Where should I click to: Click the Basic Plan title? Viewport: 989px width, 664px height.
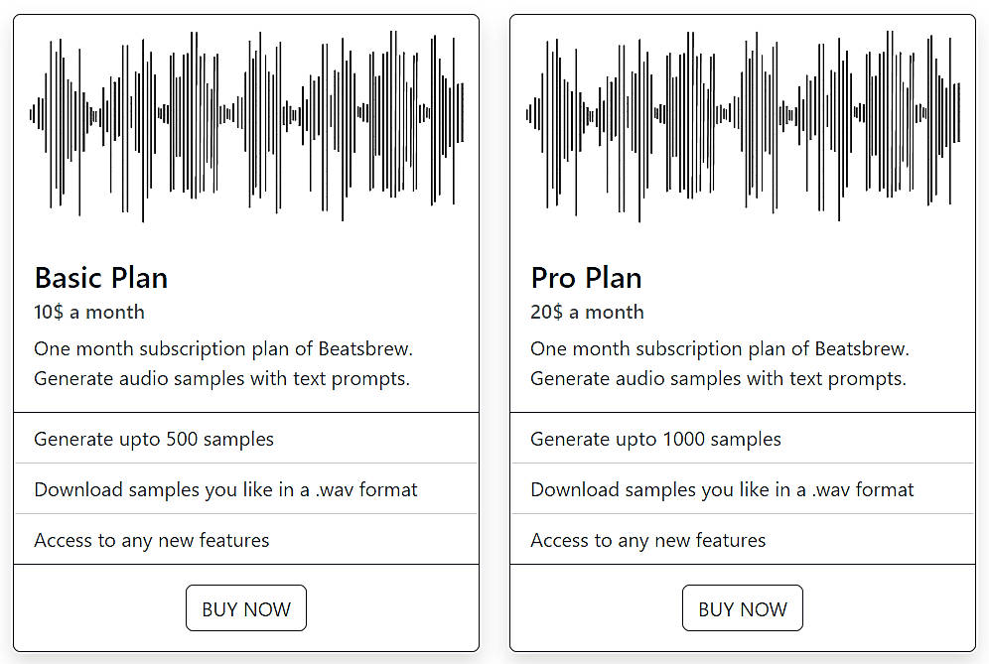coord(100,278)
